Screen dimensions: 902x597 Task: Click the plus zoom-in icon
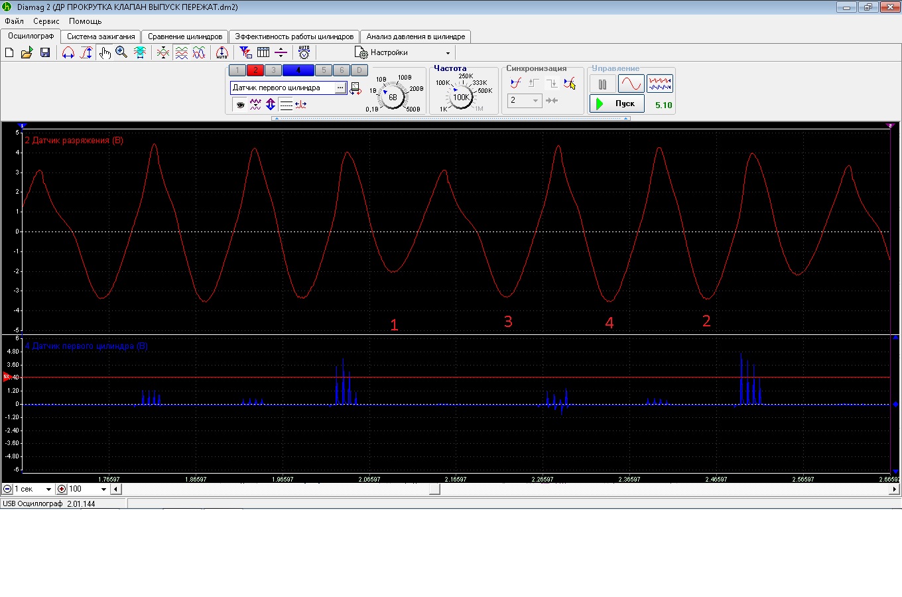pos(62,489)
